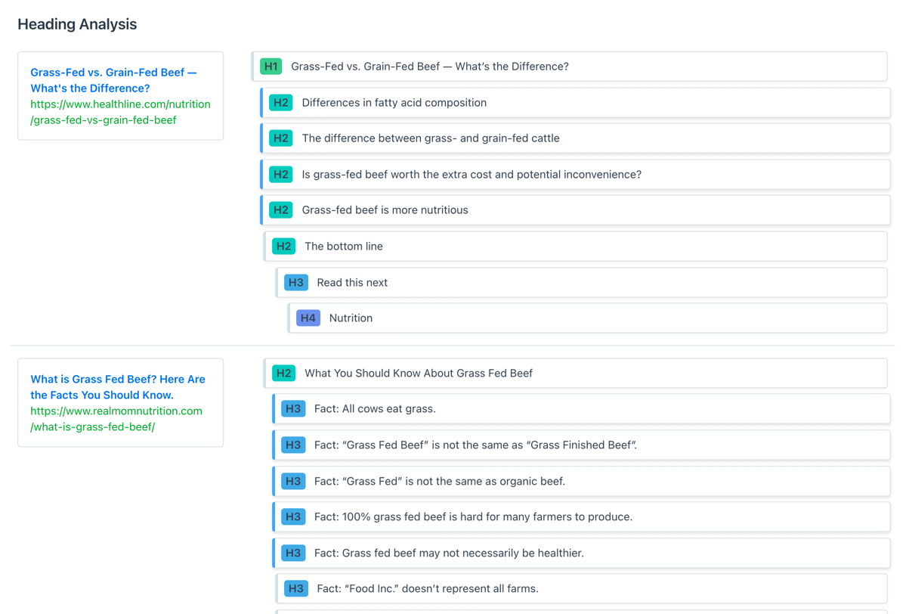Click the H1 badge beside the Grass-Fed title heading
Viewport: 909px width, 614px height.
pos(271,67)
